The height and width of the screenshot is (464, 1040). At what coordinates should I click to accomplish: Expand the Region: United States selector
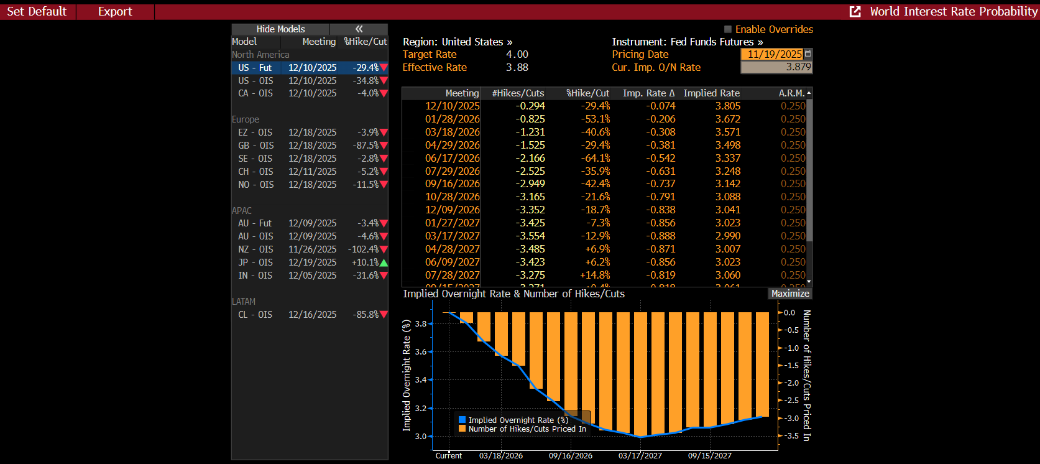pos(458,42)
